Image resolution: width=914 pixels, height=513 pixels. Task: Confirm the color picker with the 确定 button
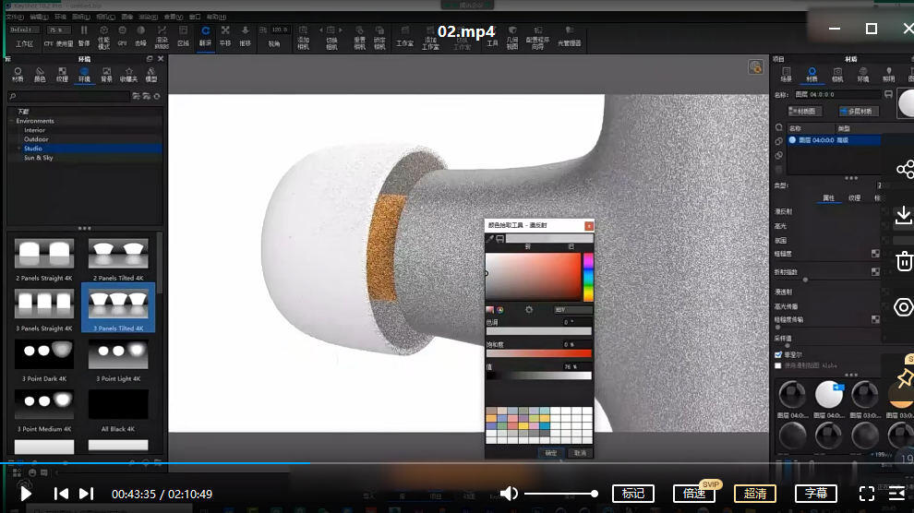point(551,453)
